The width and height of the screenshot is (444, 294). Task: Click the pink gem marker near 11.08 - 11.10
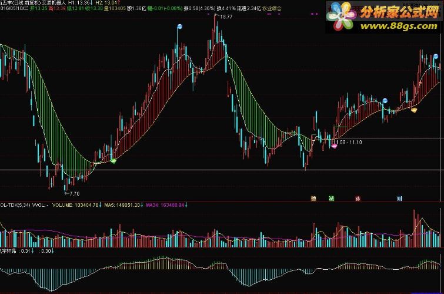334,146
